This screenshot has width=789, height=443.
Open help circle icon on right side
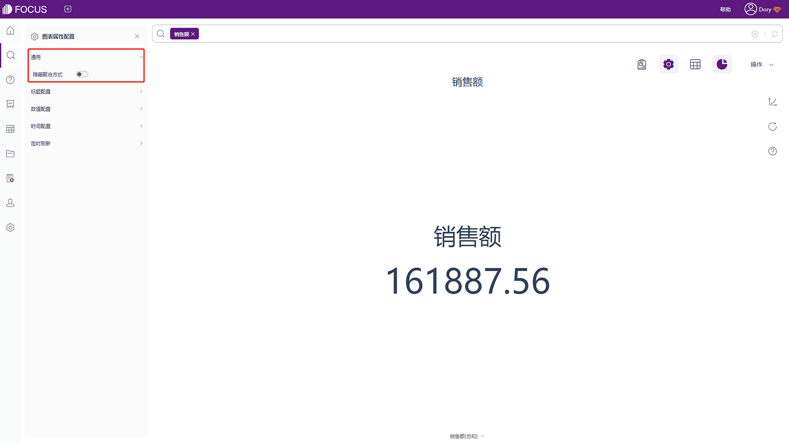[x=773, y=151]
